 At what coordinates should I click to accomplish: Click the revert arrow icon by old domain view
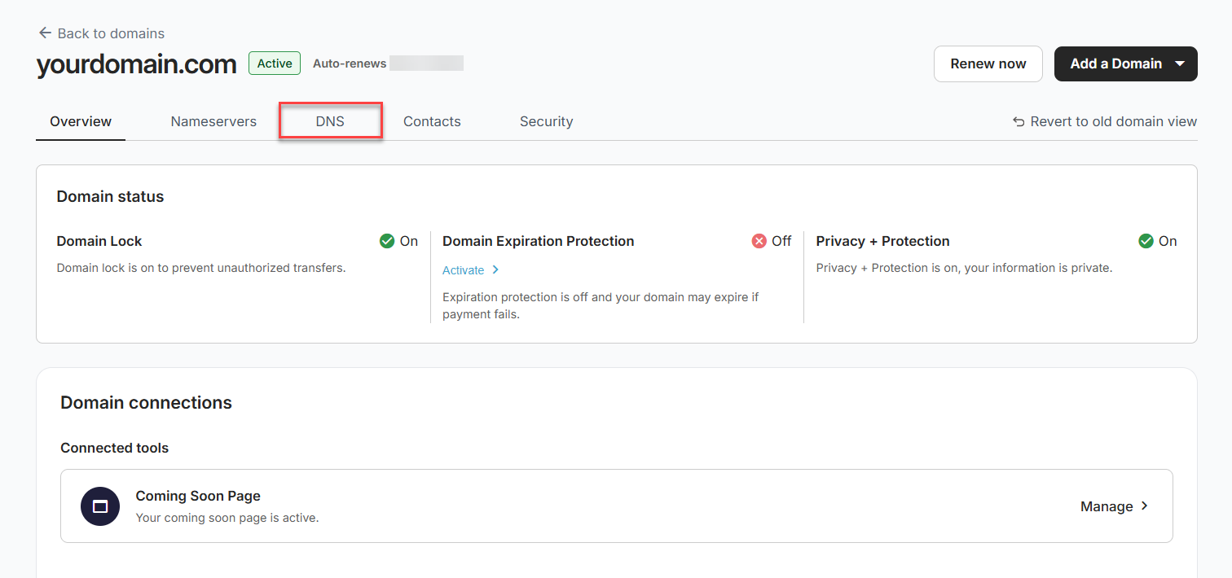[x=1019, y=121]
